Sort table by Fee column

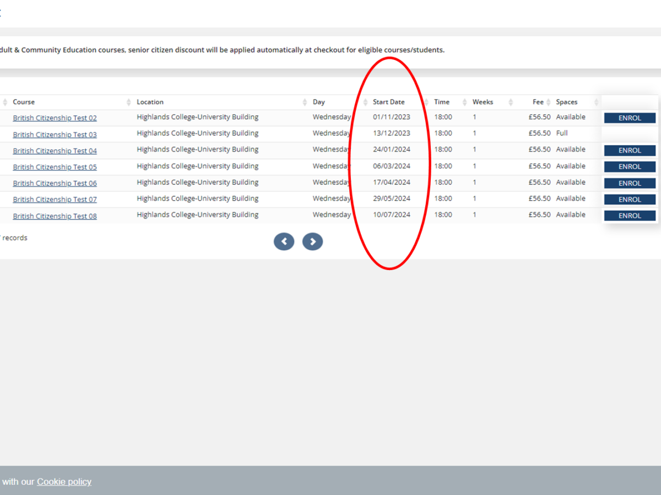point(538,102)
